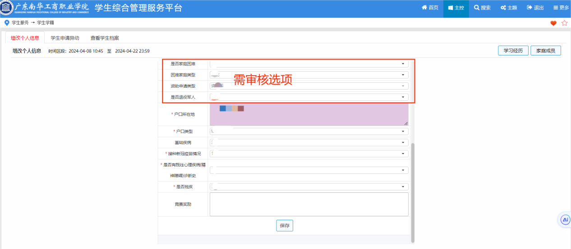Viewport: 571px width, 249px height.
Task: Open 搜索 search in top navbar
Action: click(x=482, y=8)
